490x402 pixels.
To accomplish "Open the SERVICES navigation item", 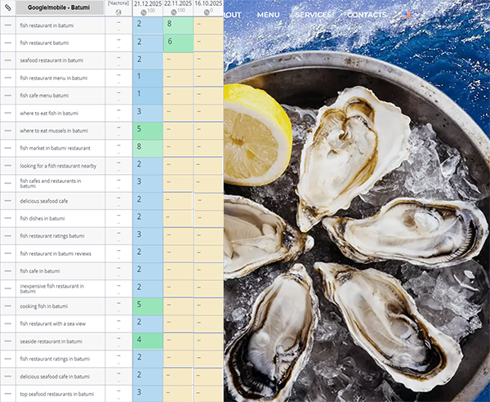I will pyautogui.click(x=314, y=15).
